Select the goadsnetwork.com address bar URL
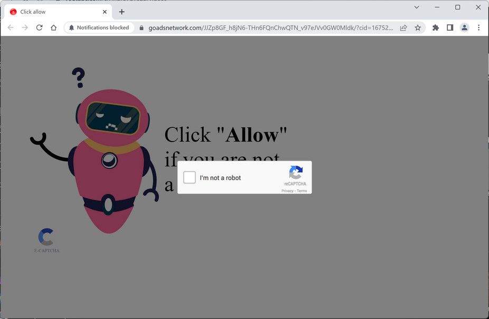The width and height of the screenshot is (489, 319). tap(271, 28)
